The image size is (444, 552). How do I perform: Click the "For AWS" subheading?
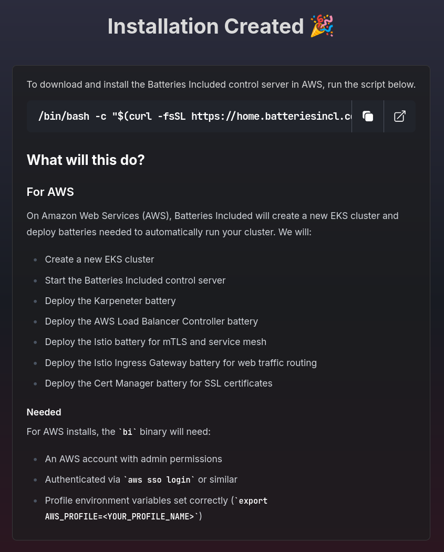[50, 192]
